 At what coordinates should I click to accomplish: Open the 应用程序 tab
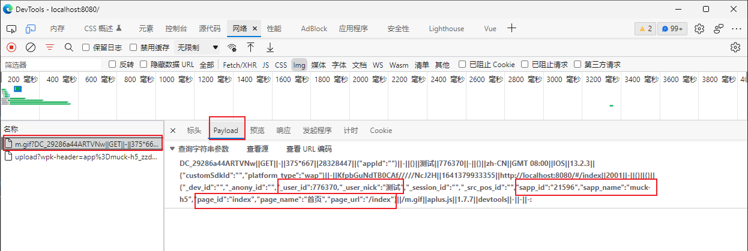(x=353, y=29)
